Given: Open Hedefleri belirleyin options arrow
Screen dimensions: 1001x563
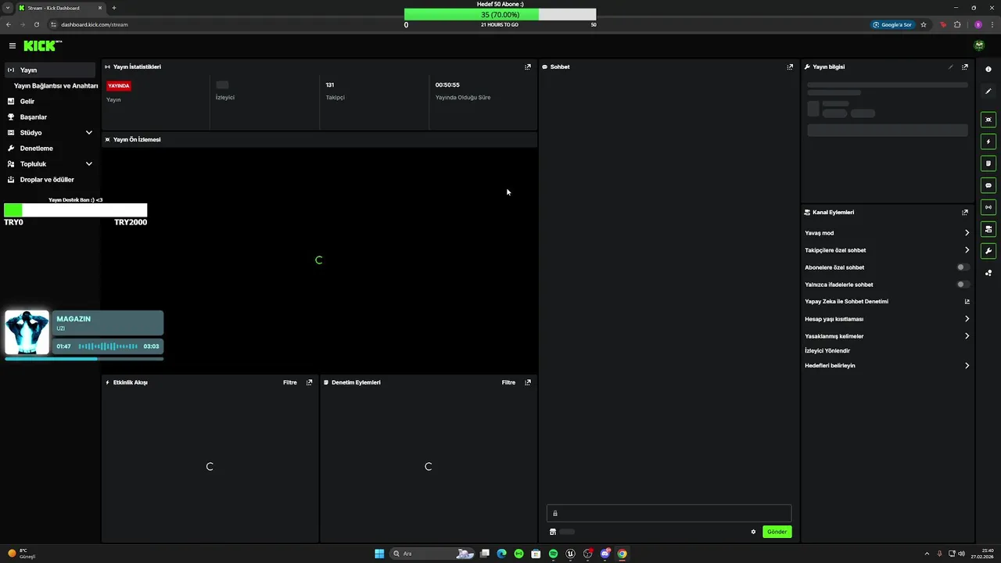Looking at the screenshot, I should point(967,366).
